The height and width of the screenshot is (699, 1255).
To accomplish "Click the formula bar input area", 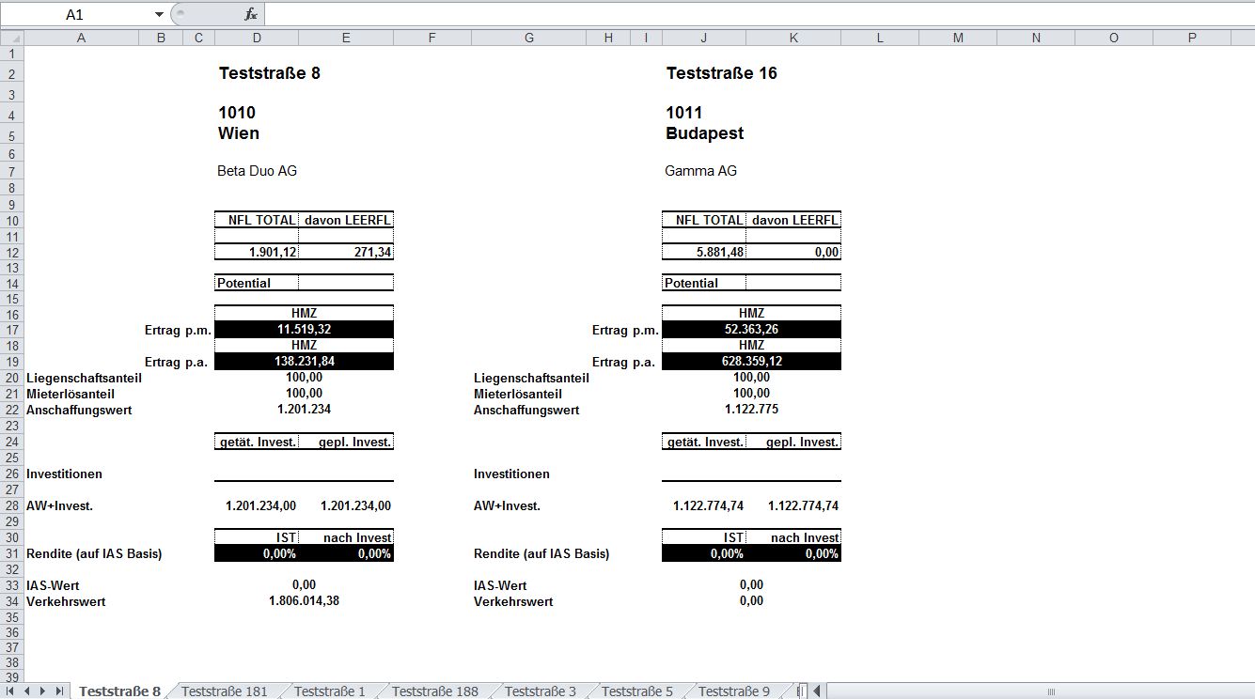I will [x=752, y=14].
